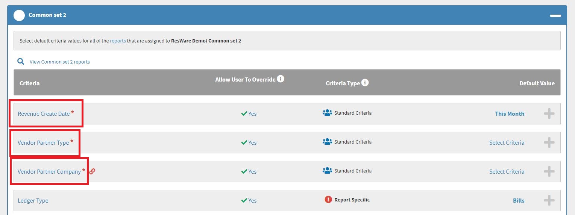This screenshot has width=575, height=215.
Task: Expand Vendor Partner Company row with plus
Action: pyautogui.click(x=549, y=171)
